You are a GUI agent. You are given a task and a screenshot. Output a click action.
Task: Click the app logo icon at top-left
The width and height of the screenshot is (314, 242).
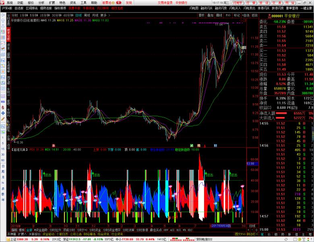pos(2,3)
